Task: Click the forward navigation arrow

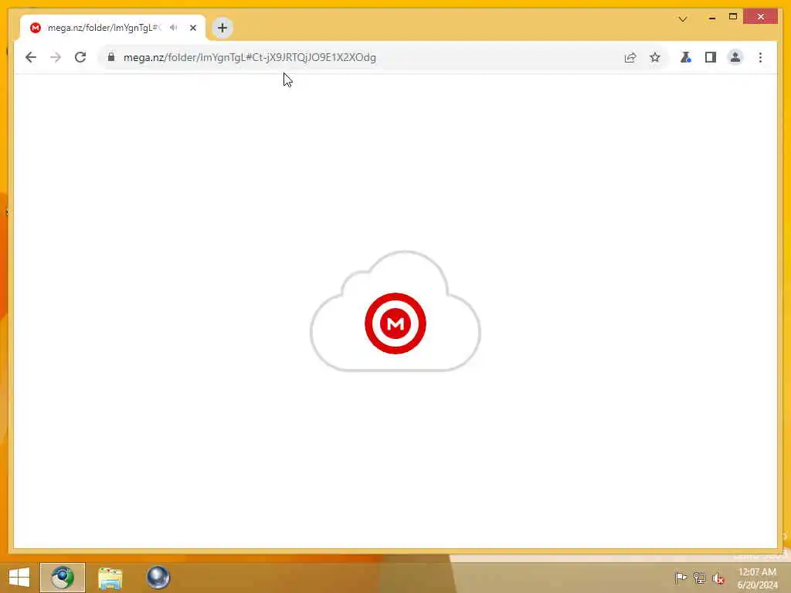Action: pos(56,57)
